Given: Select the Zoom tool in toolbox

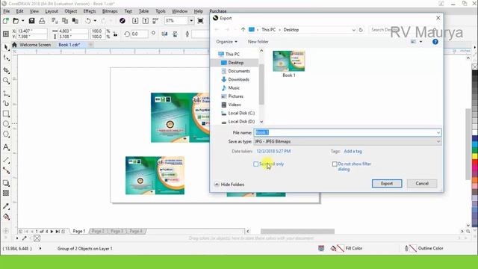Looking at the screenshot, I should point(6,81).
